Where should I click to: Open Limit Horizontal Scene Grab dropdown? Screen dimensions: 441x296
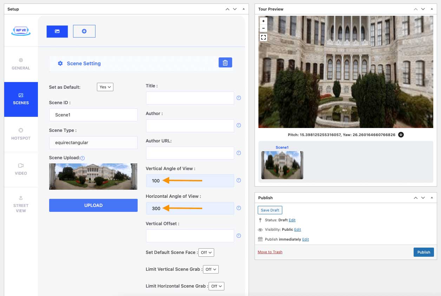[216, 286]
